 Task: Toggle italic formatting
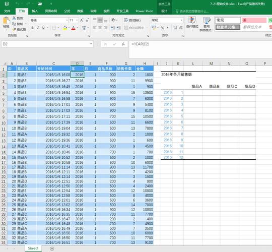click(38, 28)
